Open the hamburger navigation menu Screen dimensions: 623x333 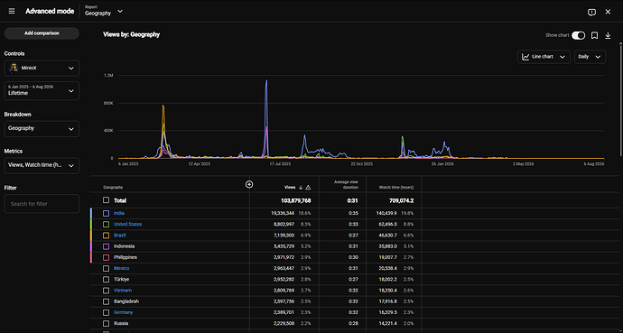(x=12, y=11)
